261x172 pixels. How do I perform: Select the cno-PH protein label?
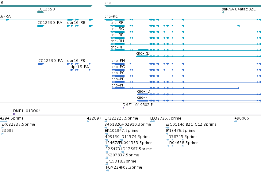[x=118, y=61]
